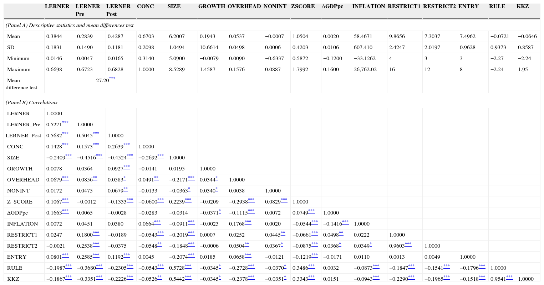This screenshot has width=544, height=285.
Task: Open the significance footnote after 0.5271
Action: (65, 122)
